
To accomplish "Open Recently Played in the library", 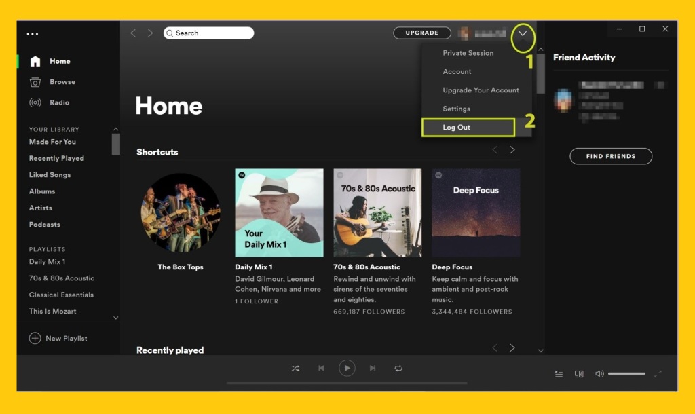I will click(56, 158).
